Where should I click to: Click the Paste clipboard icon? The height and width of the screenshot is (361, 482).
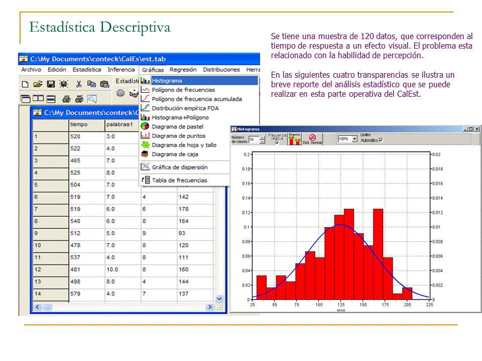click(x=104, y=84)
